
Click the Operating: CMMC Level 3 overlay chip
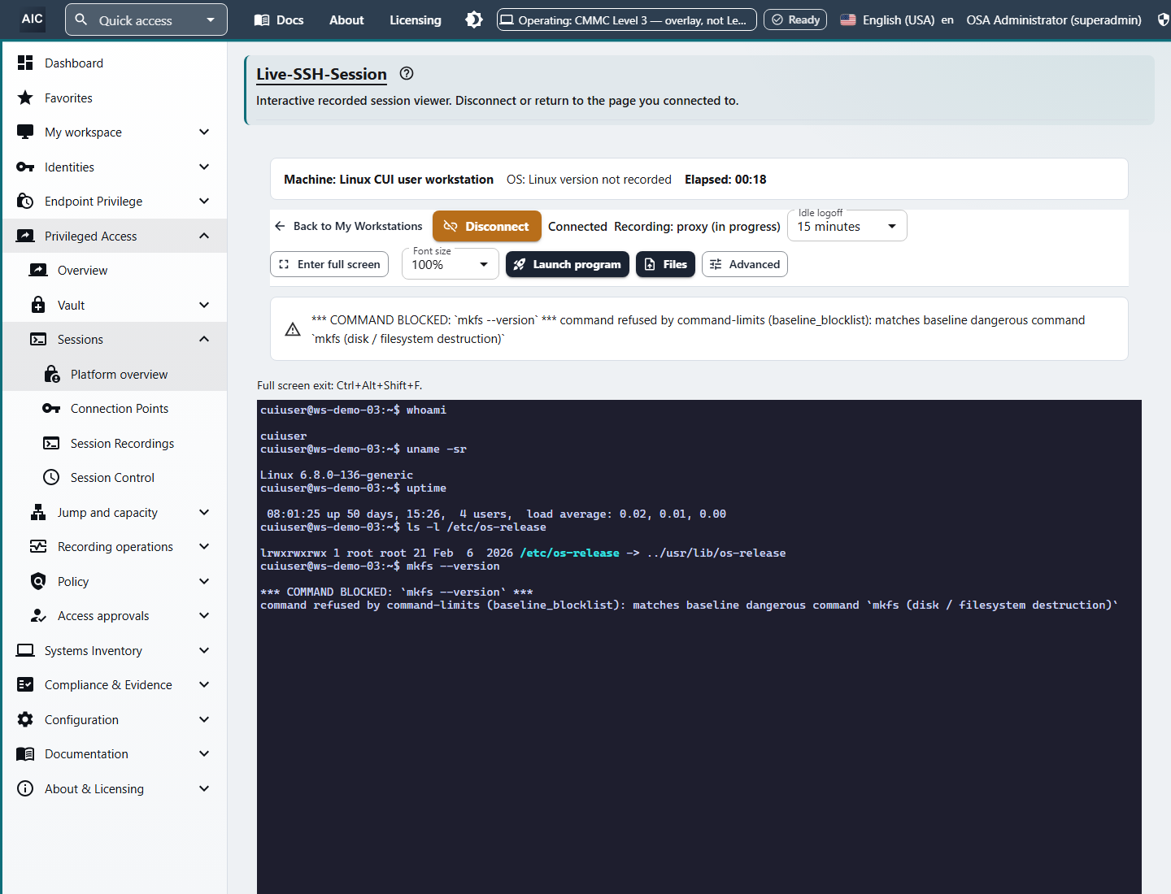point(627,20)
